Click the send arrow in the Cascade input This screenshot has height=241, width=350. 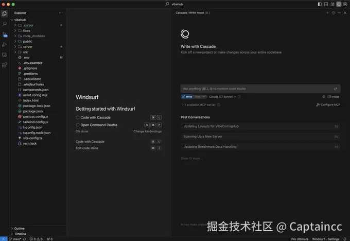point(335,89)
